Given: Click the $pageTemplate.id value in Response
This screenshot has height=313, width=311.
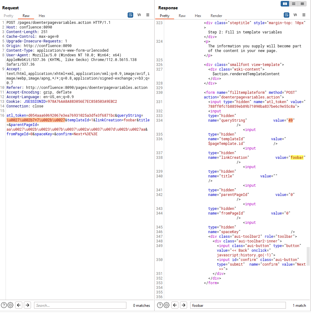Looking at the screenshot, I should [226, 144].
